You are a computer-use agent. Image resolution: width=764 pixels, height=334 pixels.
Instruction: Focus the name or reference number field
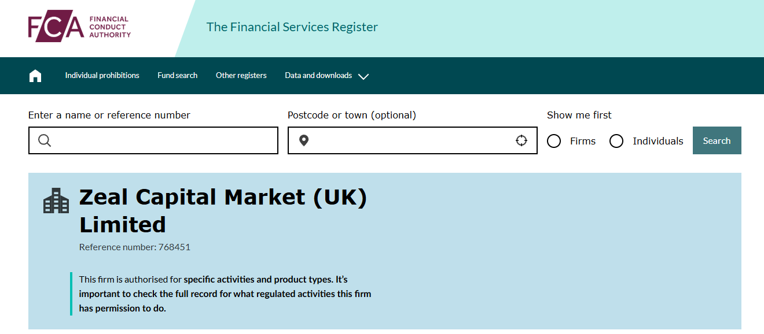pos(162,140)
